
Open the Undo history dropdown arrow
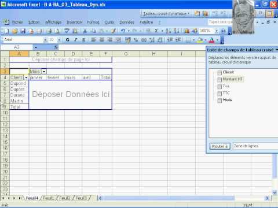[129, 31]
